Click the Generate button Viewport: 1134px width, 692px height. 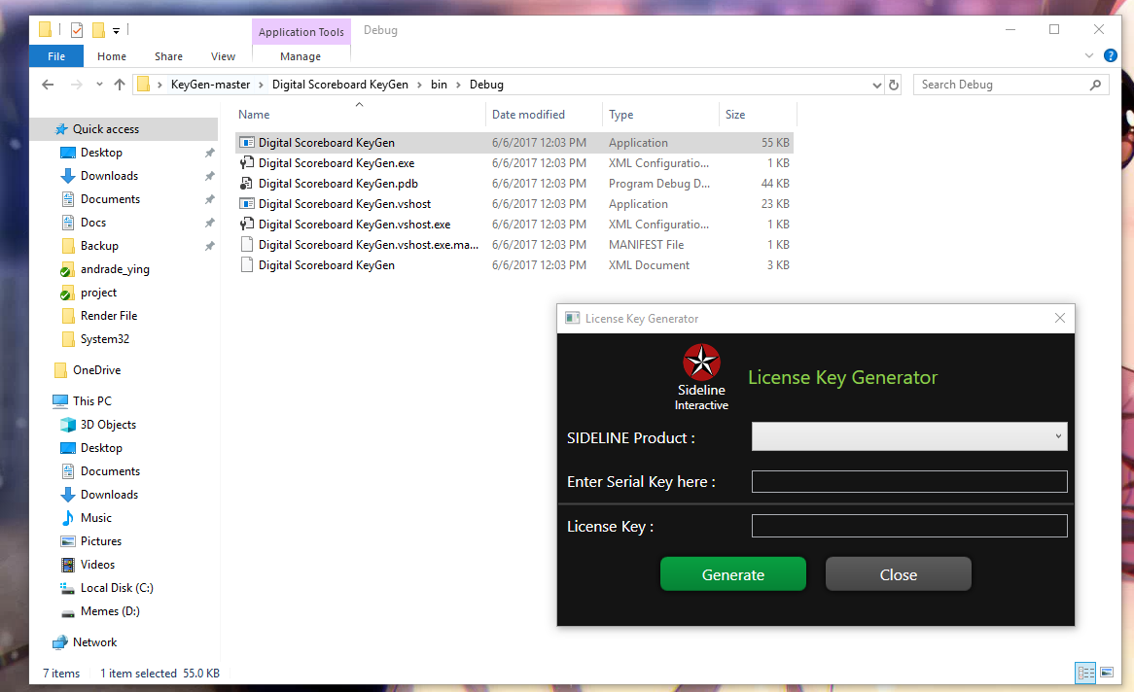point(732,574)
